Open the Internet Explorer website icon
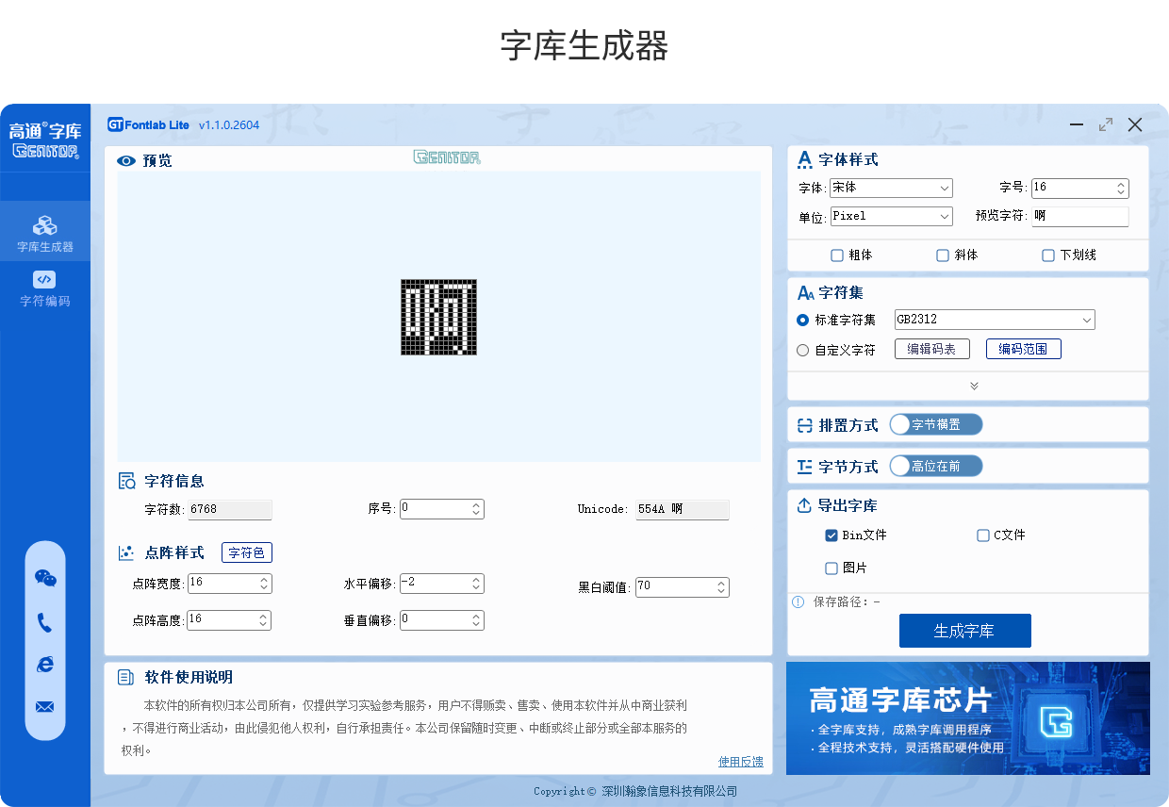The width and height of the screenshot is (1169, 807). click(44, 665)
